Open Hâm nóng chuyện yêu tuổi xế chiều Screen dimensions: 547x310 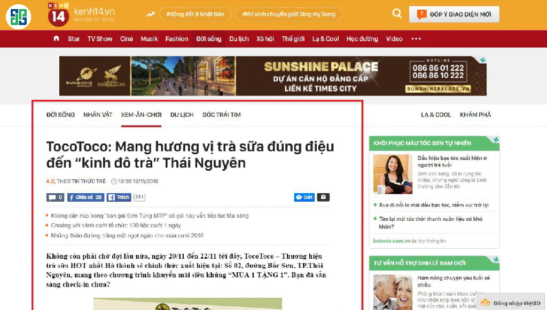coord(454,281)
